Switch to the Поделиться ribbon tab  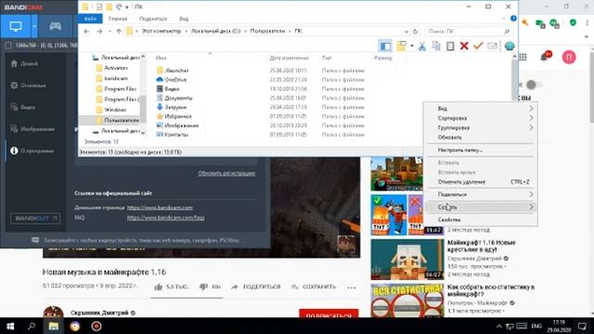pos(153,19)
